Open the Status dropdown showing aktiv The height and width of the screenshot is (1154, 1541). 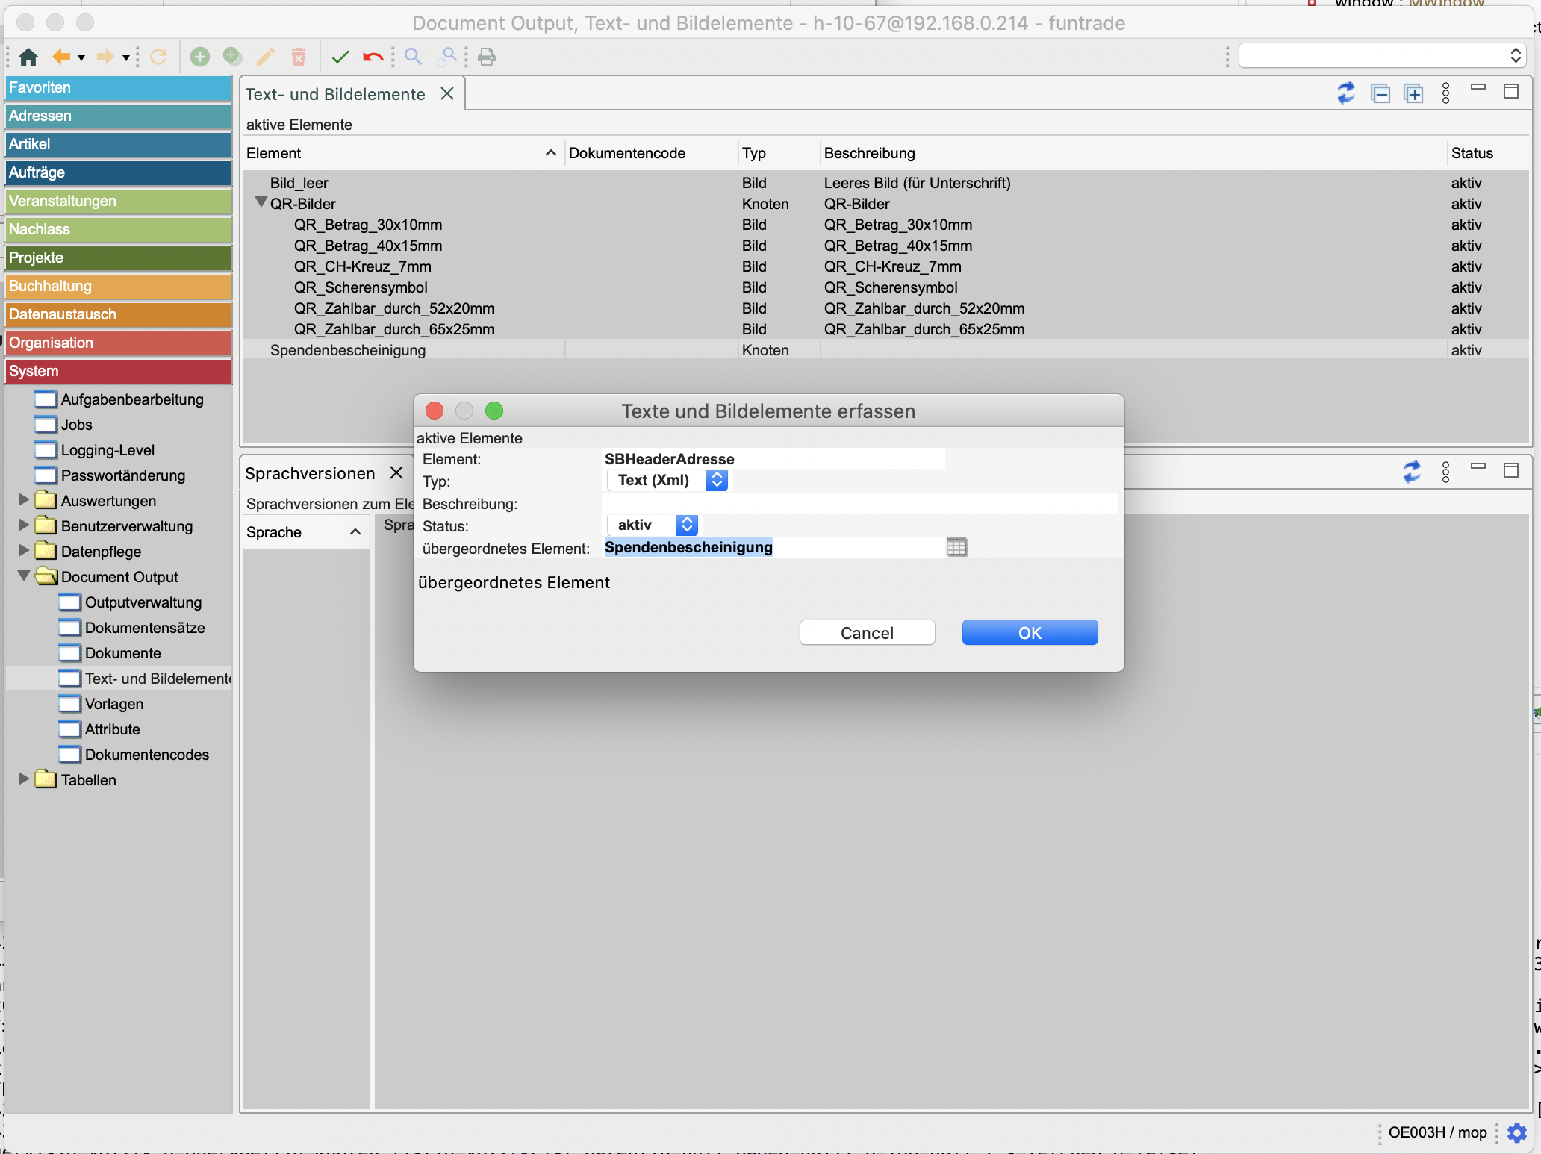pyautogui.click(x=687, y=525)
